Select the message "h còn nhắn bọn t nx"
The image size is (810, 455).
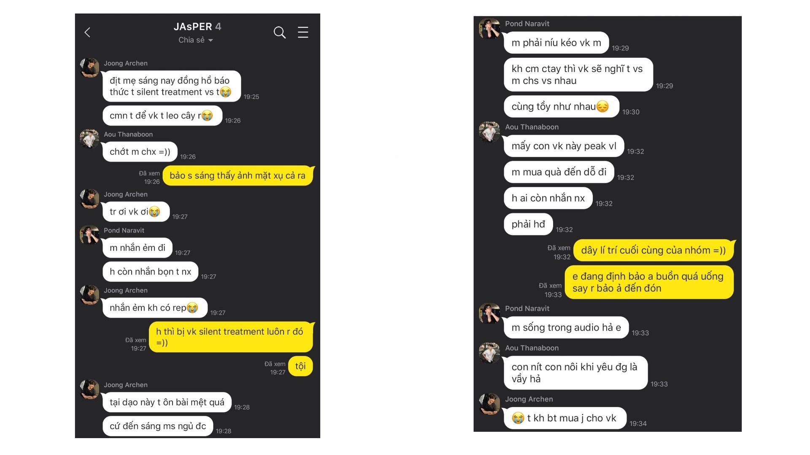(150, 272)
